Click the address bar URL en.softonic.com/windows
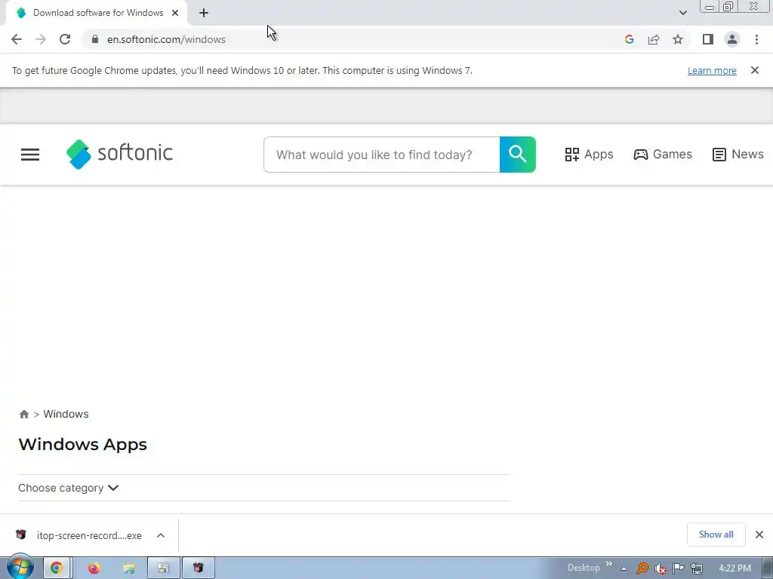 coord(166,39)
